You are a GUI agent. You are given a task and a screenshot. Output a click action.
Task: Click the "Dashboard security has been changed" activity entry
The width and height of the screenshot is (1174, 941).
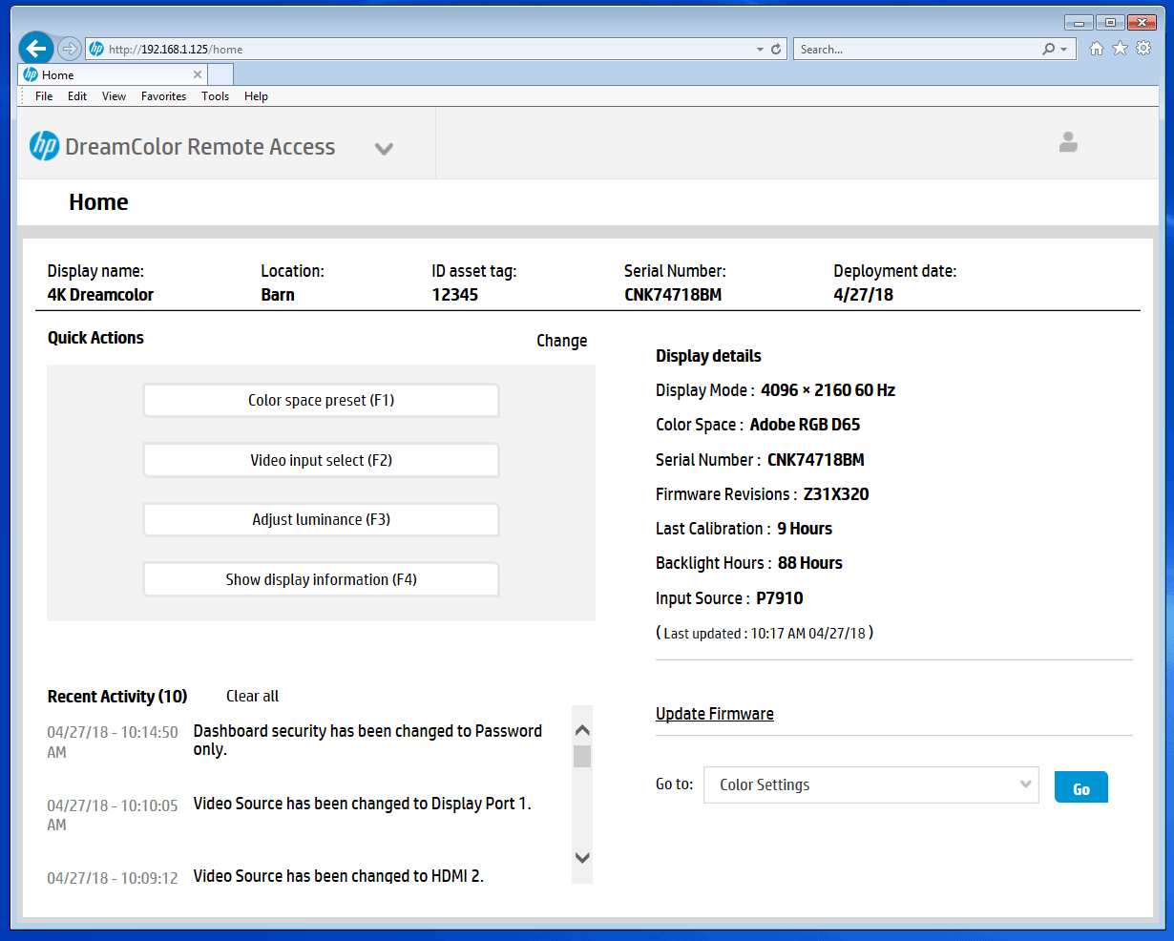367,741
